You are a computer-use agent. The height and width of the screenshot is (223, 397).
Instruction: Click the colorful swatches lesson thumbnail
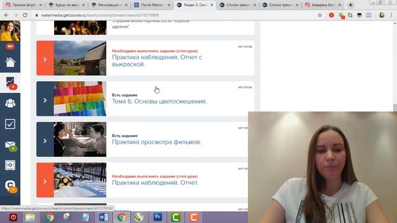click(x=80, y=99)
